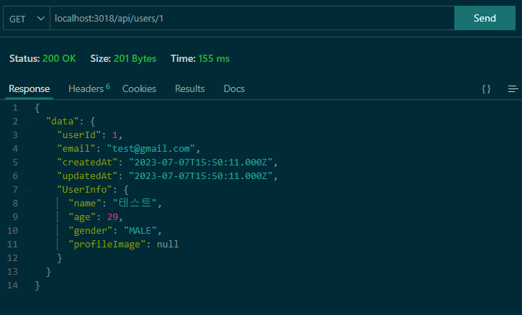Click the curly braces format icon

486,88
